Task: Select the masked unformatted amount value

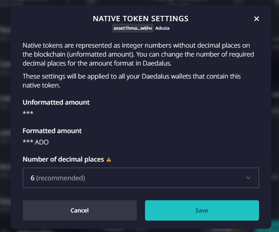Action: click(x=28, y=113)
